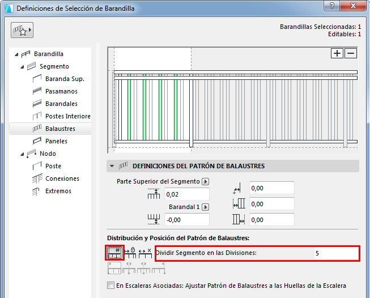Select Paneles in tree
Screen dimensions: 370x298
tap(56, 141)
